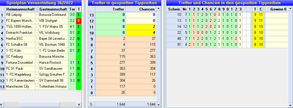Select the 1. FC Kaiserslautern cell
The image size is (293, 108).
(x=20, y=80)
